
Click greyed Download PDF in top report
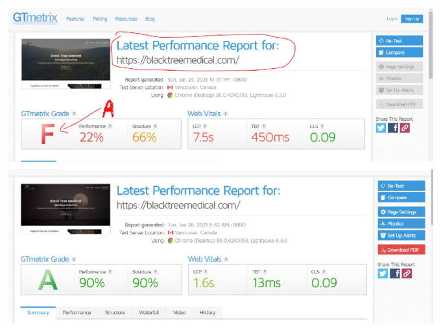399,104
